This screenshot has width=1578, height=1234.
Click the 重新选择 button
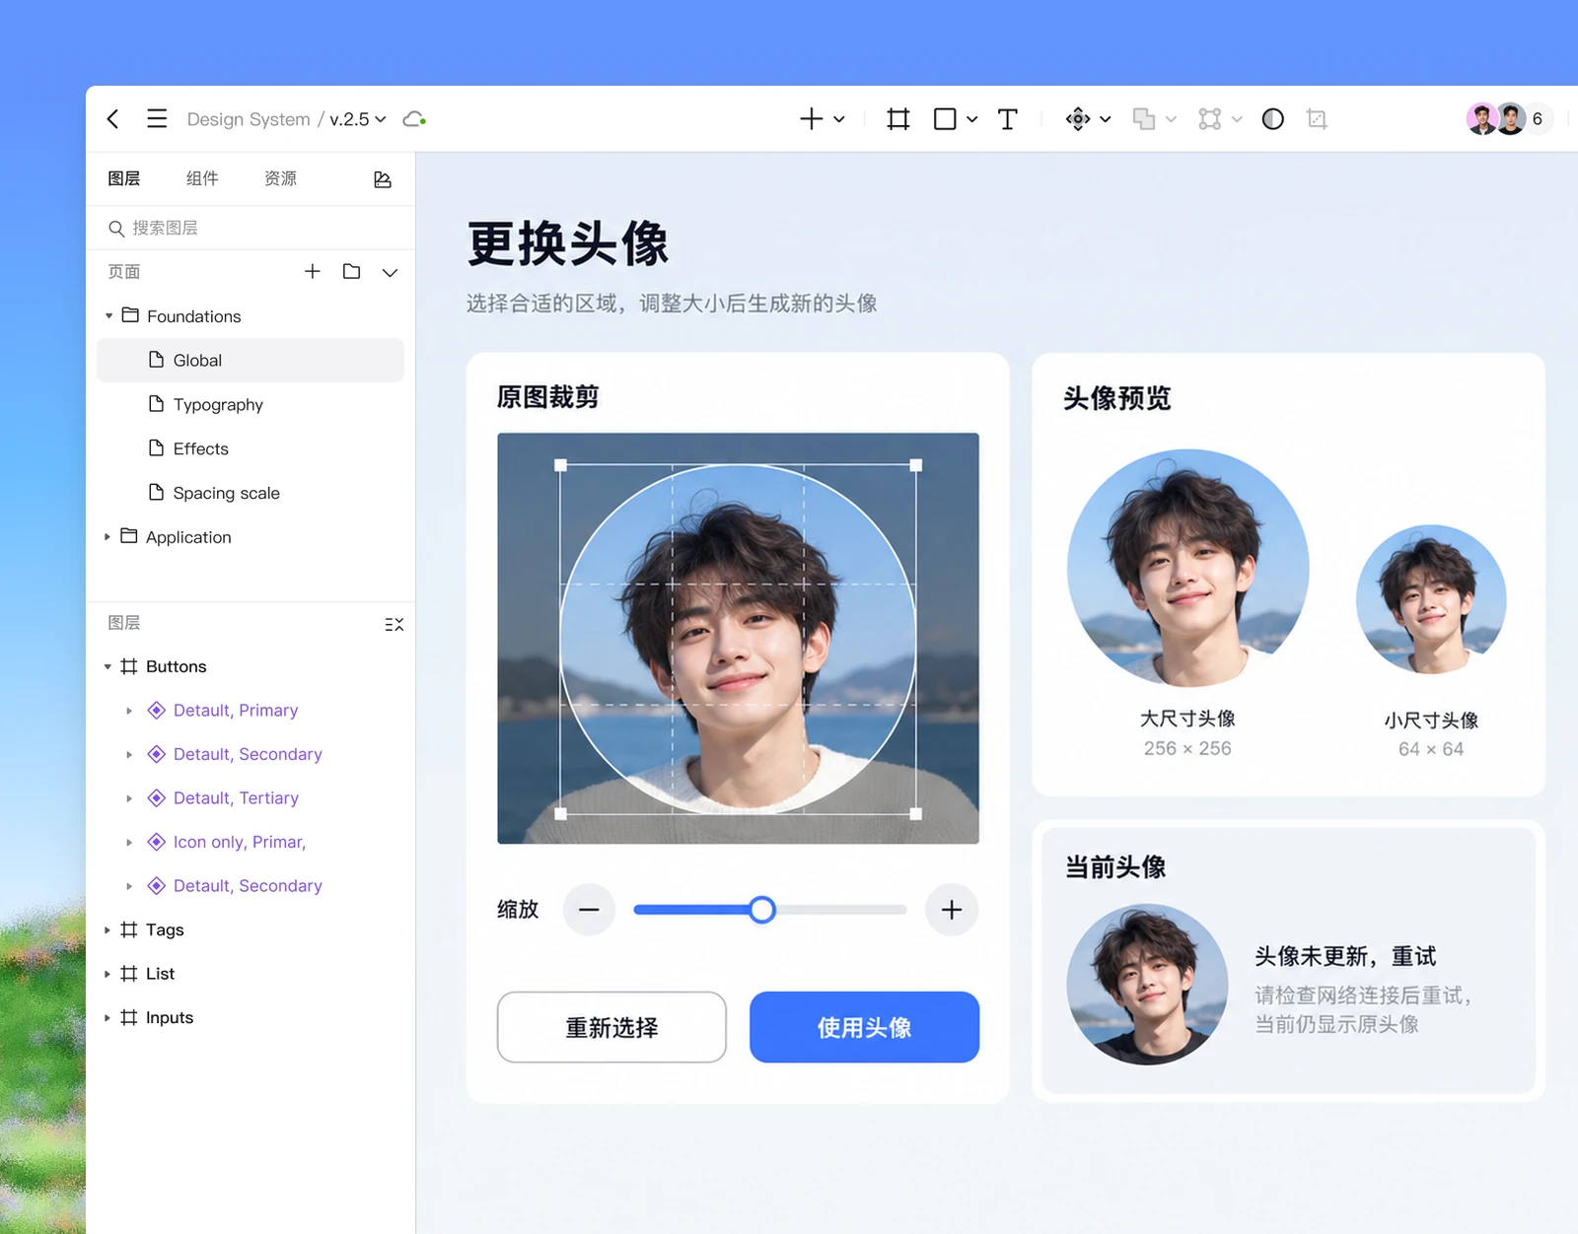coord(611,1027)
